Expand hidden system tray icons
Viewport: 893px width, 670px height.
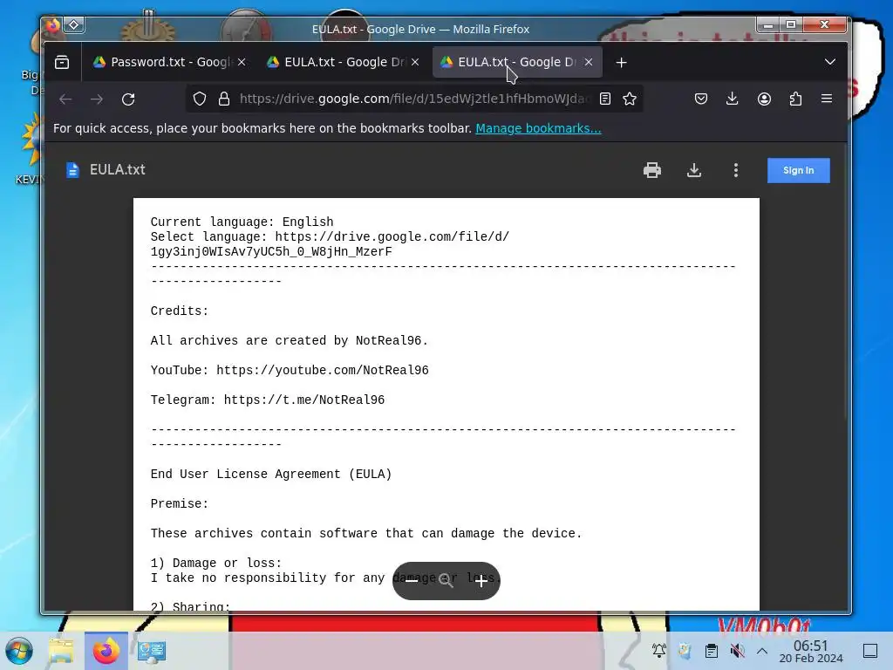762,651
